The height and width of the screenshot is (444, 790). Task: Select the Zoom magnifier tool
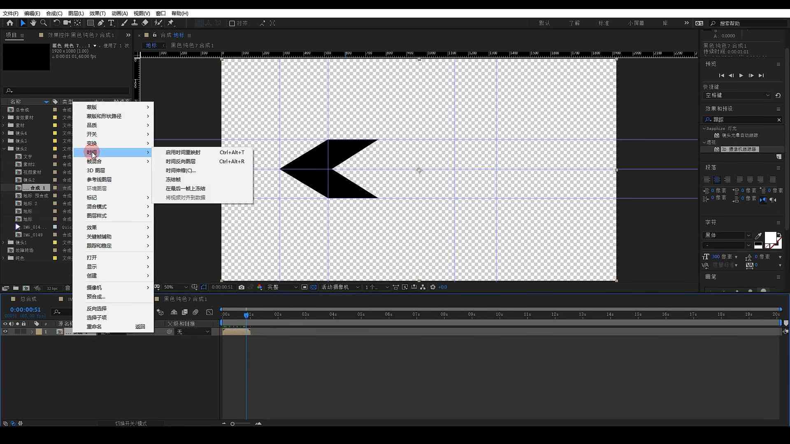44,23
